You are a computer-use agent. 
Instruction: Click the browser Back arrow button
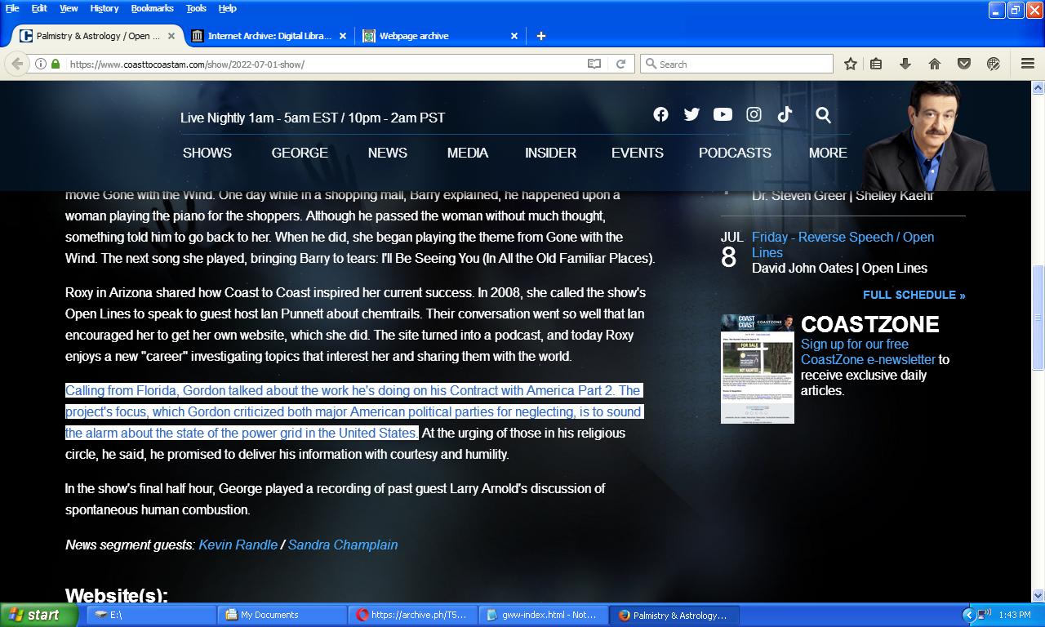(x=17, y=64)
